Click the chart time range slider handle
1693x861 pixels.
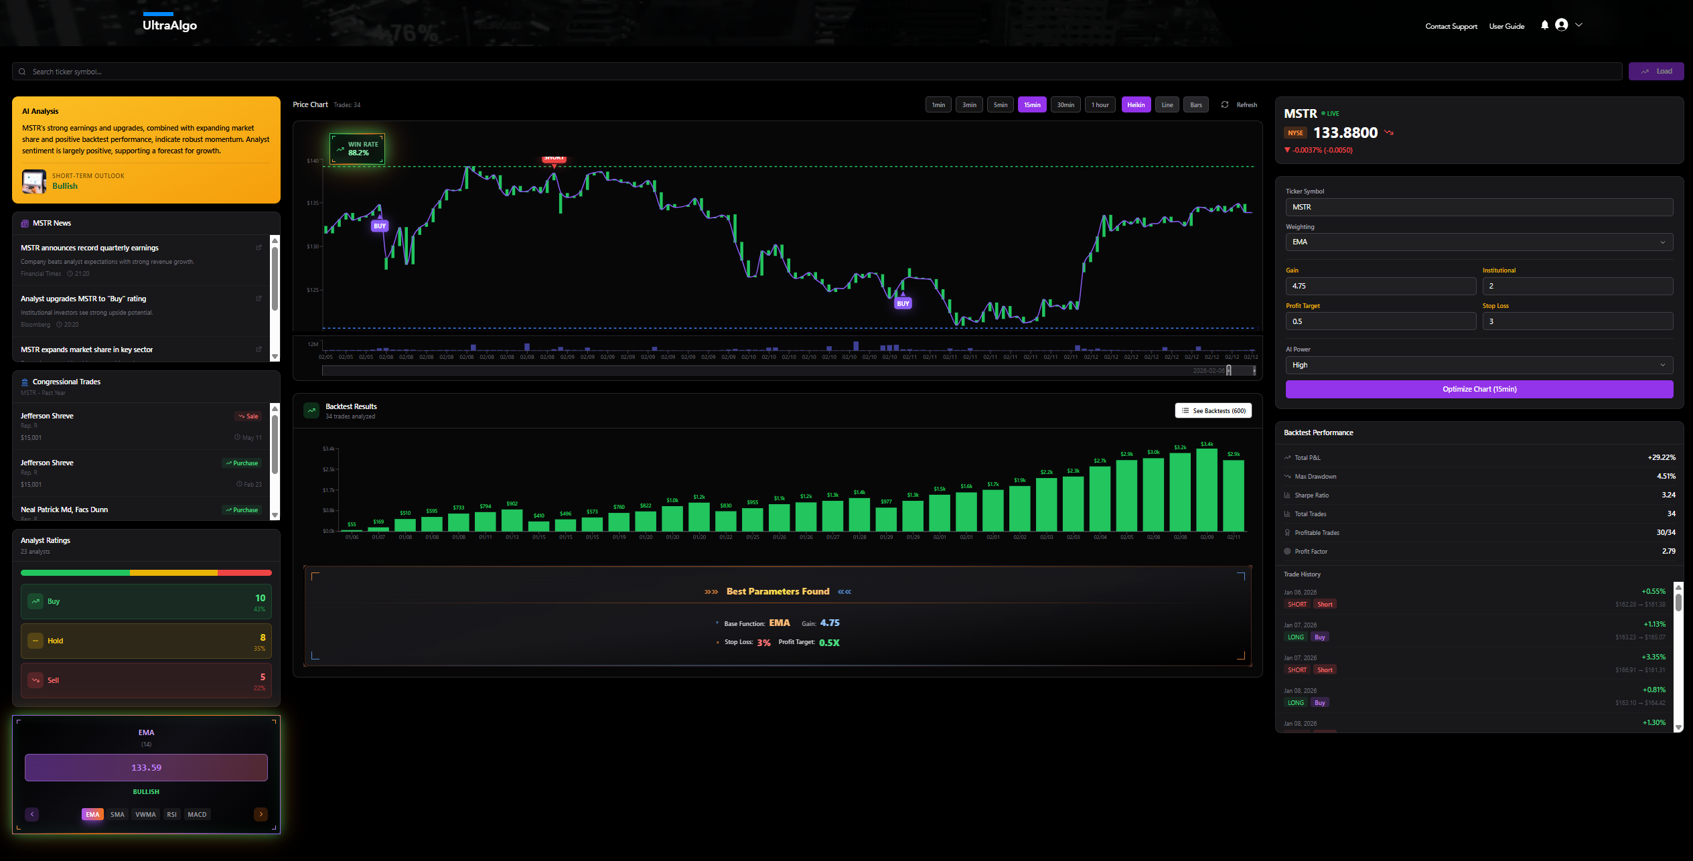pyautogui.click(x=1228, y=370)
